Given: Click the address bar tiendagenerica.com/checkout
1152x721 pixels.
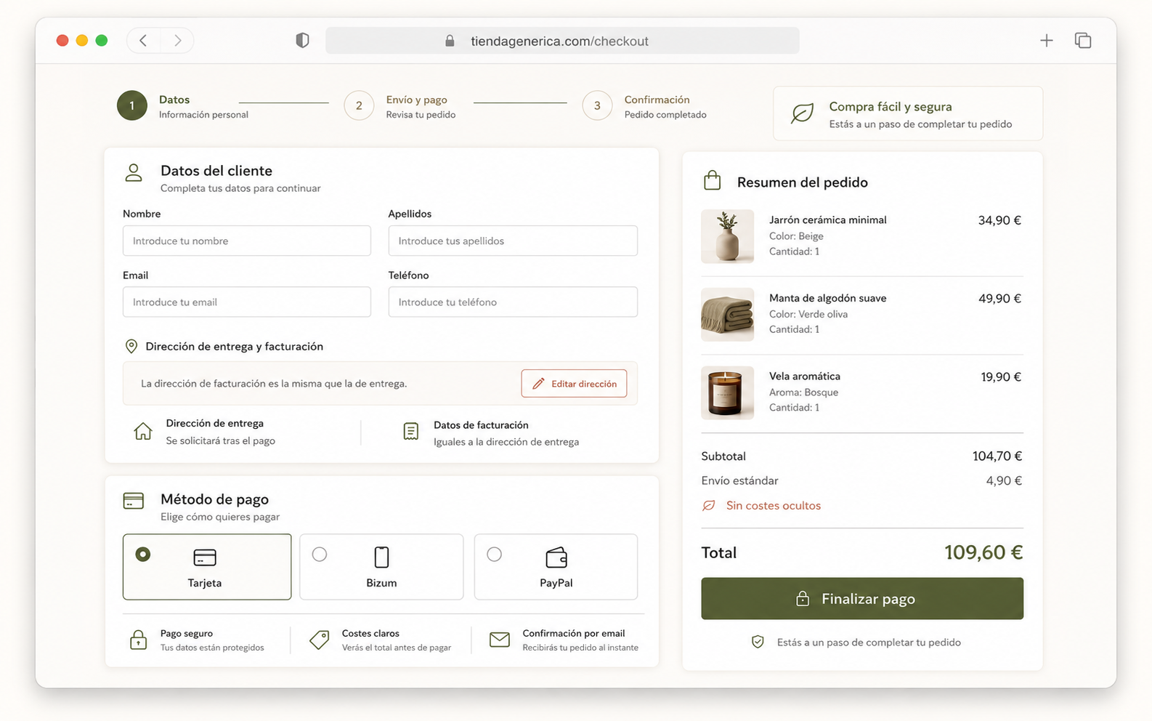Looking at the screenshot, I should coord(562,41).
